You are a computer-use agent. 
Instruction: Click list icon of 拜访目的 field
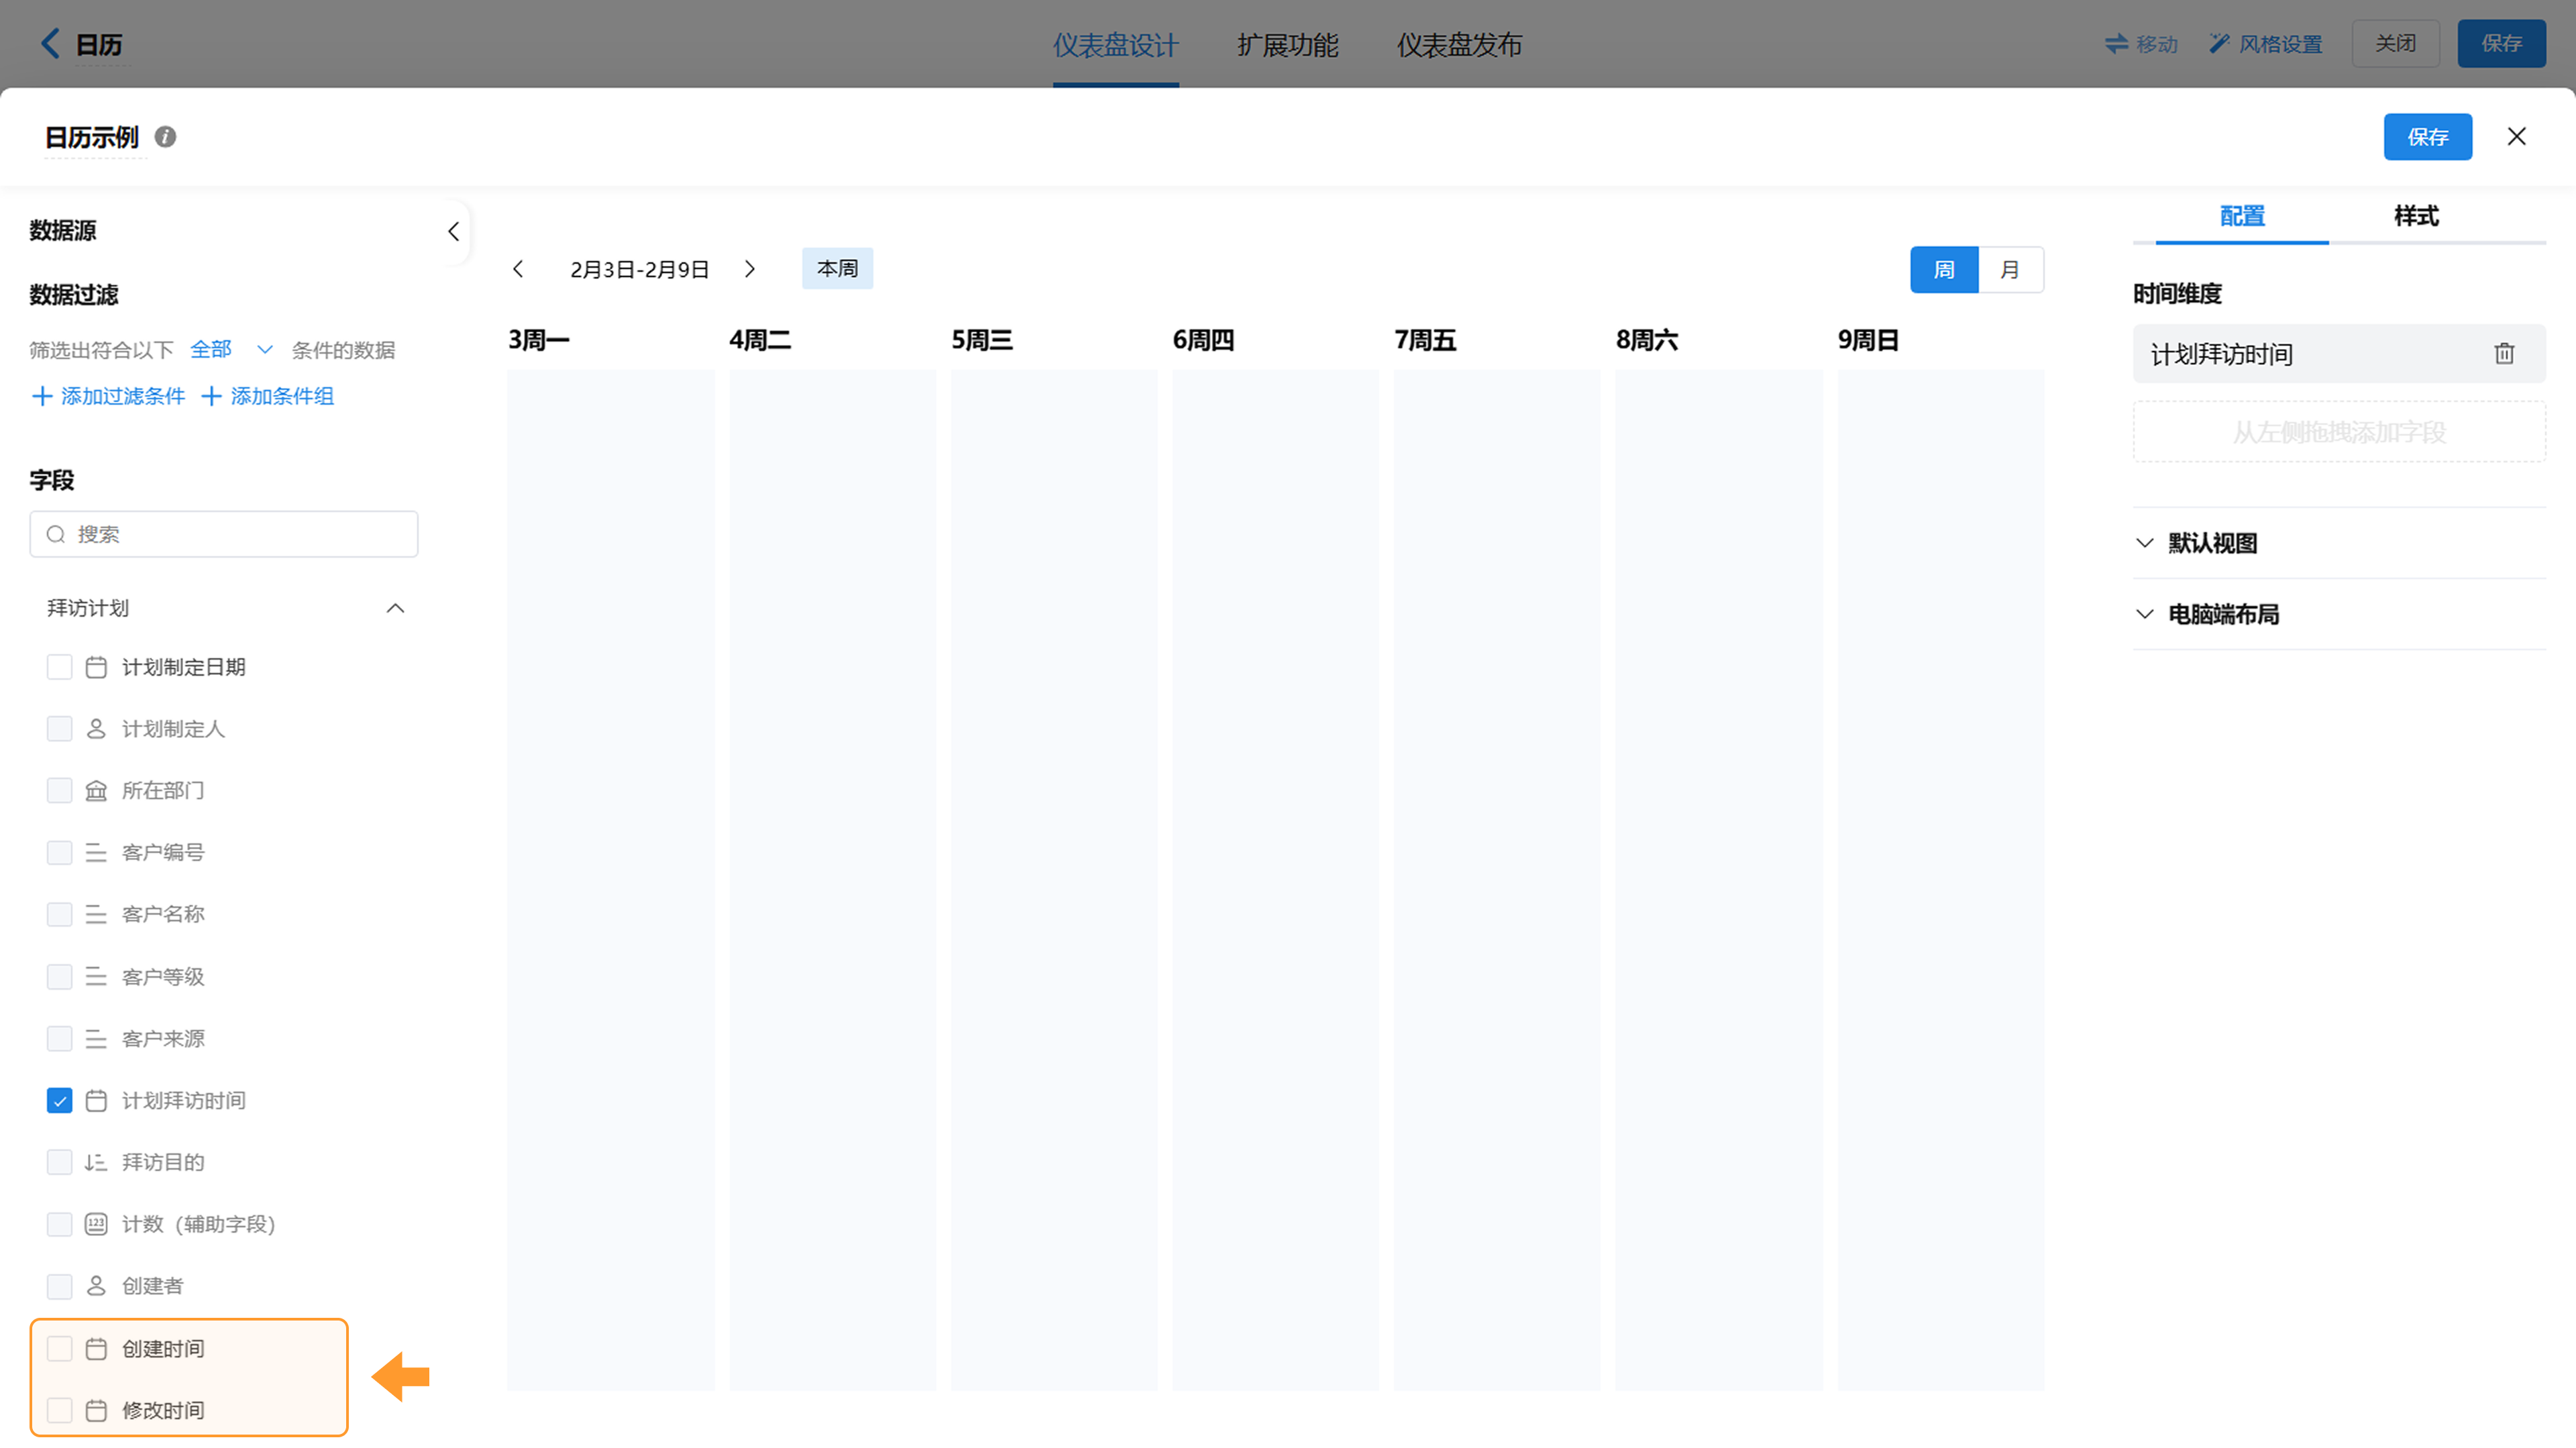pyautogui.click(x=96, y=1162)
